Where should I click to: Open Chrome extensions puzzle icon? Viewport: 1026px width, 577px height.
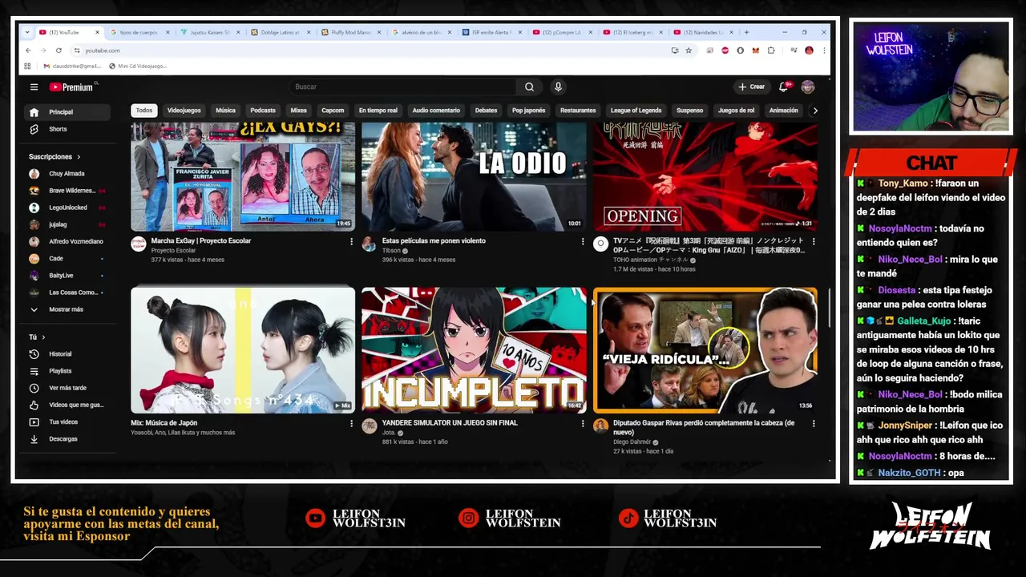pyautogui.click(x=771, y=50)
